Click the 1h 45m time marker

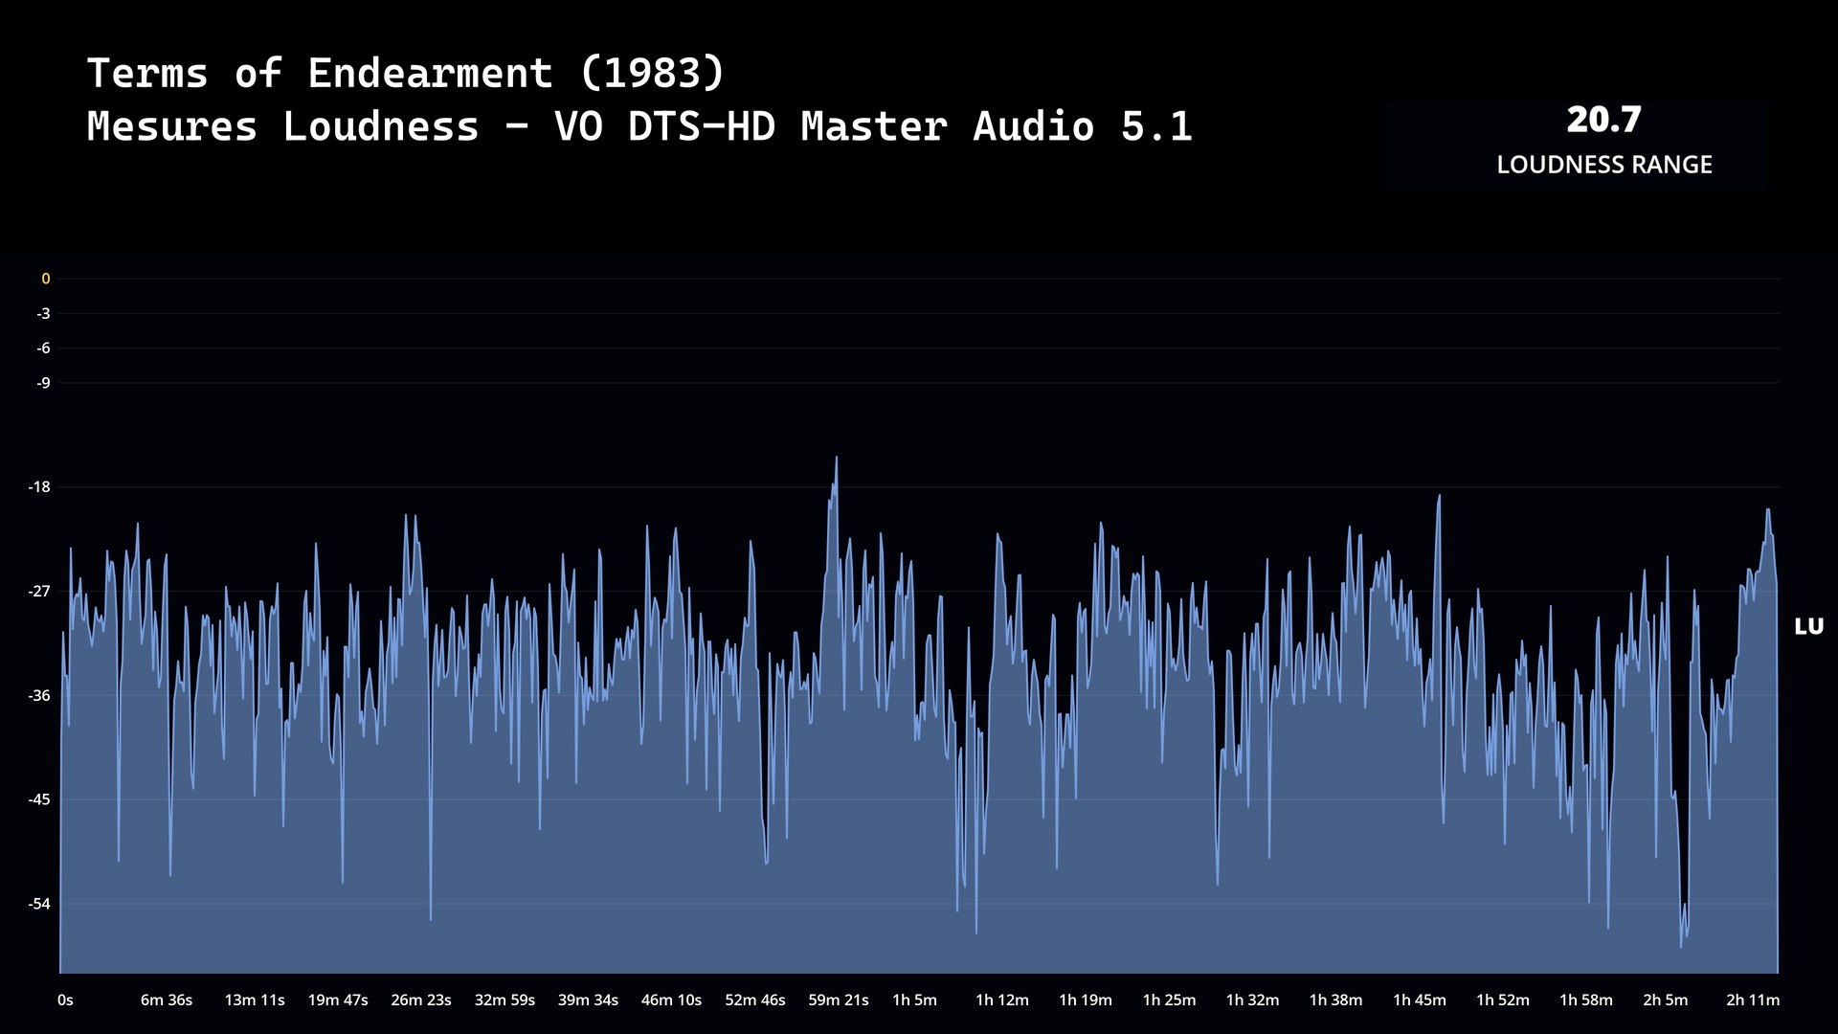[1420, 1000]
